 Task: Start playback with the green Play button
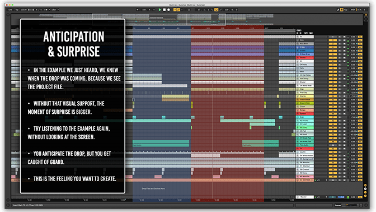pyautogui.click(x=160, y=10)
